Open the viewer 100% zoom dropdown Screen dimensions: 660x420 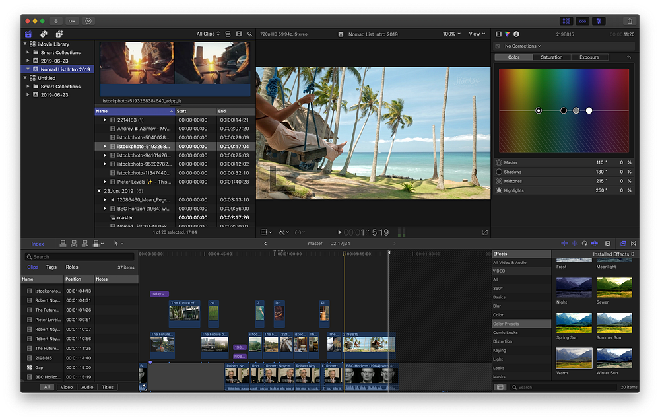(x=451, y=34)
